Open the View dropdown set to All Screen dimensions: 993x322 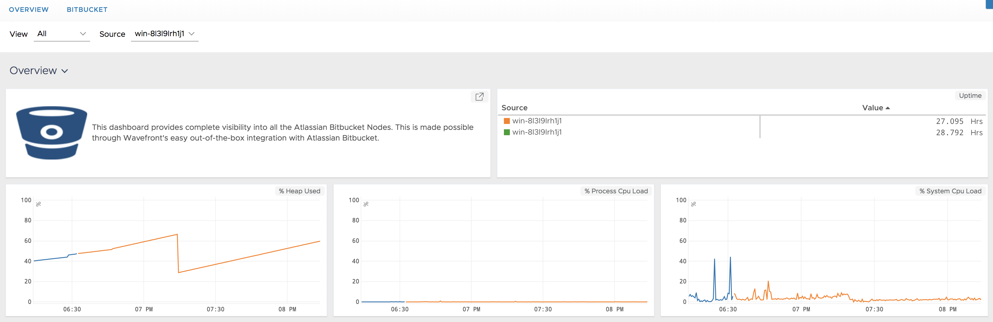coord(62,34)
